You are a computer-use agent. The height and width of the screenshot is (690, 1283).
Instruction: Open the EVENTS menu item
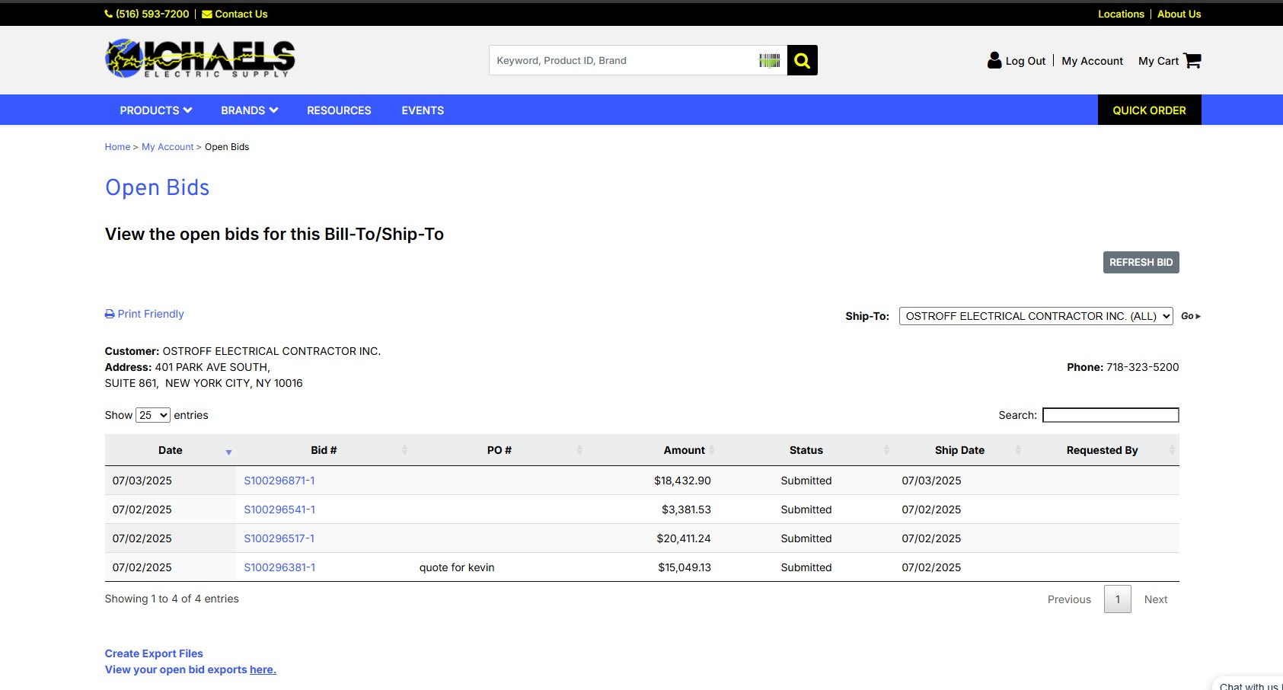[x=423, y=110]
